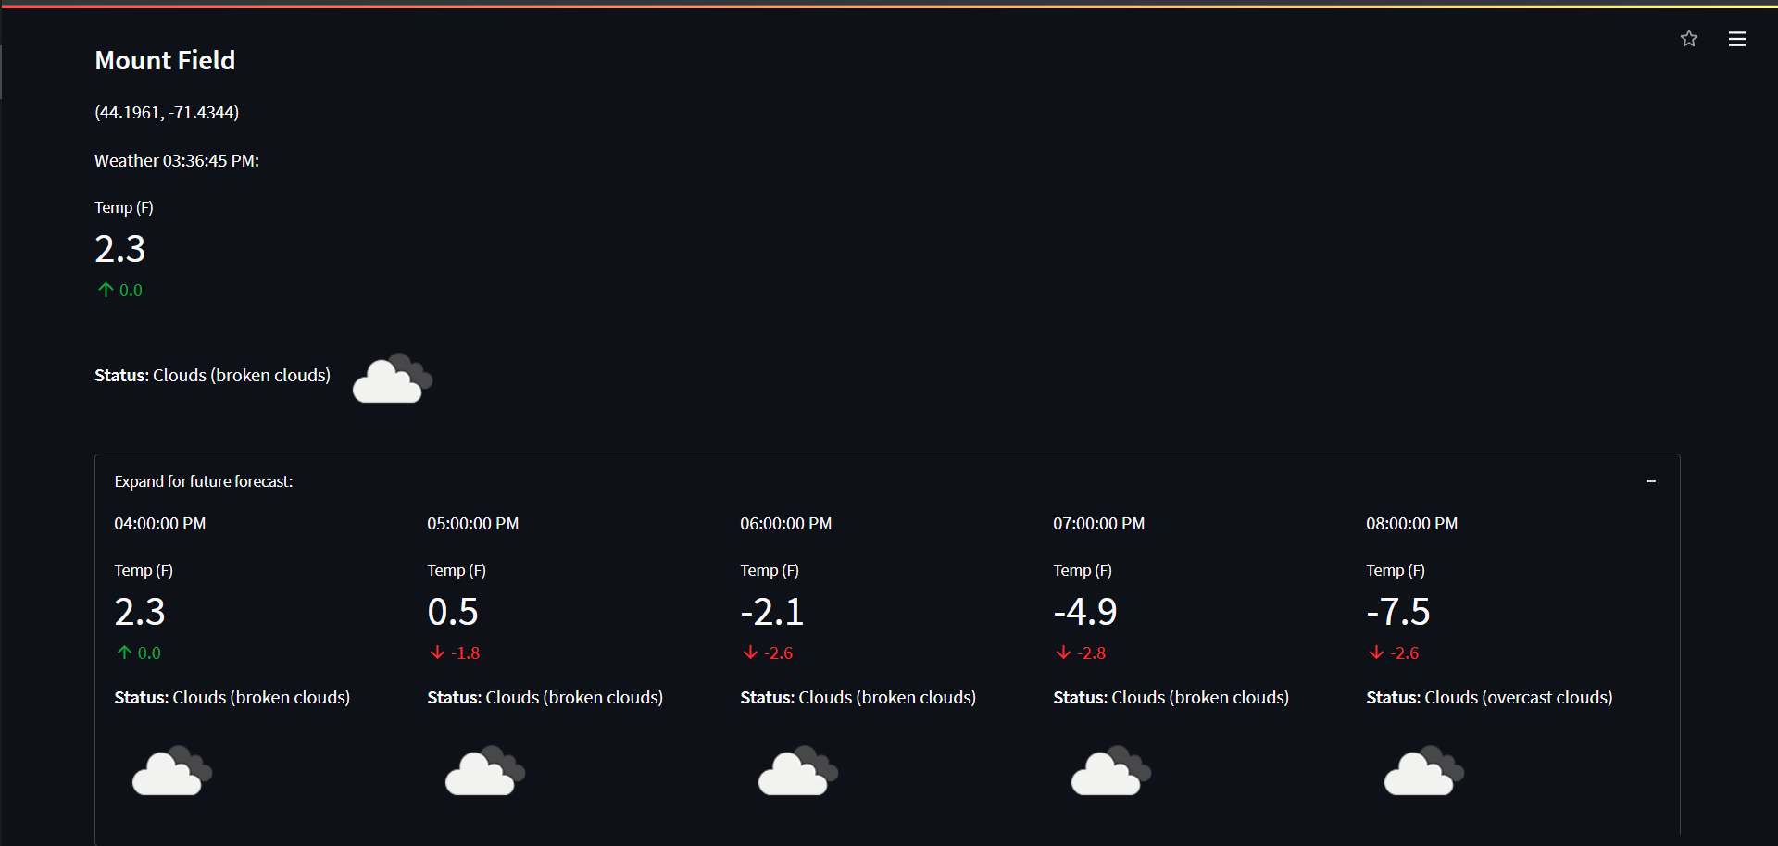Click the cloud icon beneath the 06:00 PM column
This screenshot has height=846, width=1778.
point(797,771)
